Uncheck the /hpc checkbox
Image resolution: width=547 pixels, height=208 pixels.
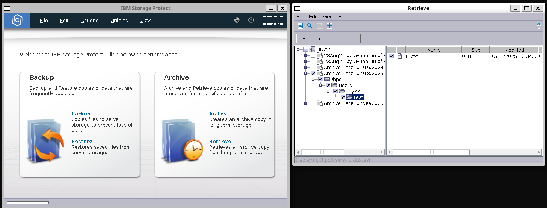[x=321, y=79]
